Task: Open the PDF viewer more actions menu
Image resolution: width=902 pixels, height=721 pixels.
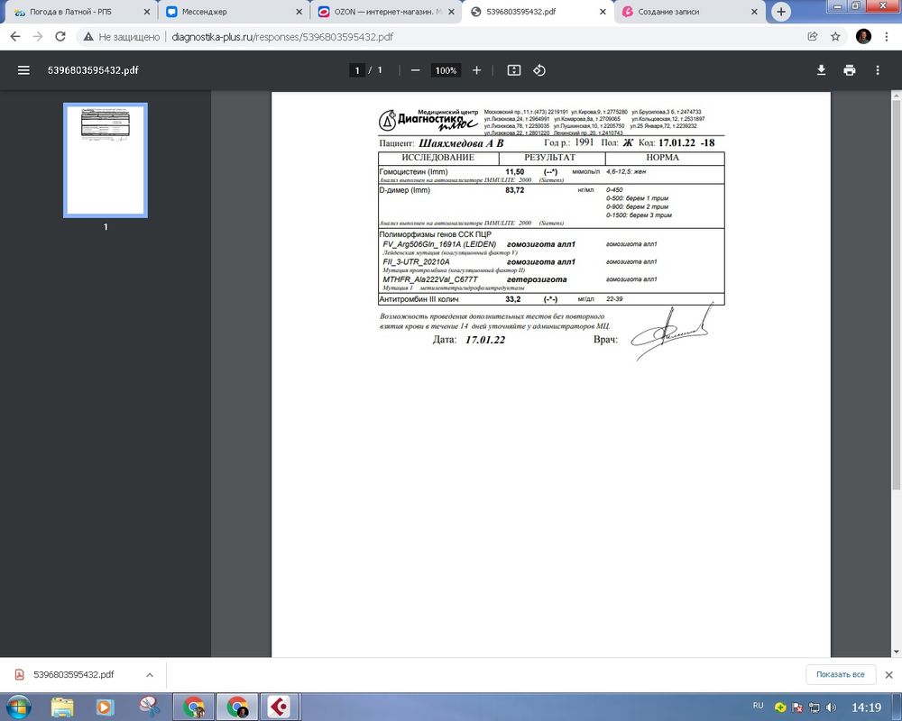Action: (878, 70)
